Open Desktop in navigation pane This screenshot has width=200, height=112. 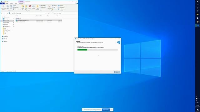(6, 19)
